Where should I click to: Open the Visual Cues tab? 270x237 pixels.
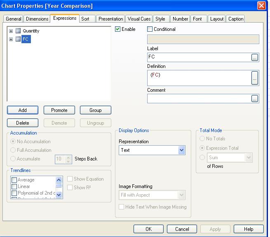pos(139,19)
